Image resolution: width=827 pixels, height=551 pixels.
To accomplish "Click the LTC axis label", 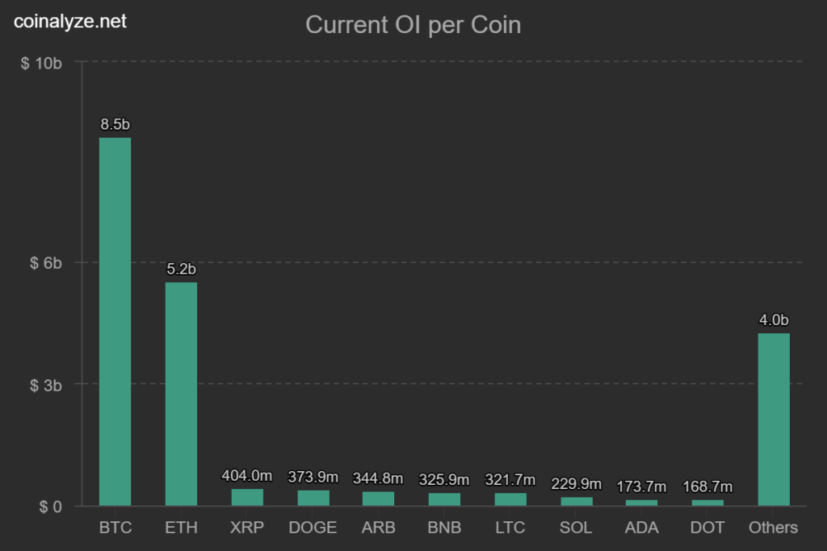I will coord(510,528).
